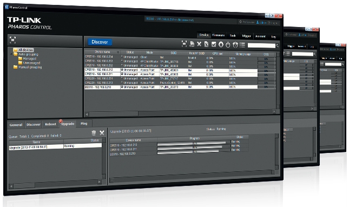
Task: Click the blue Discover button
Action: tap(100, 42)
